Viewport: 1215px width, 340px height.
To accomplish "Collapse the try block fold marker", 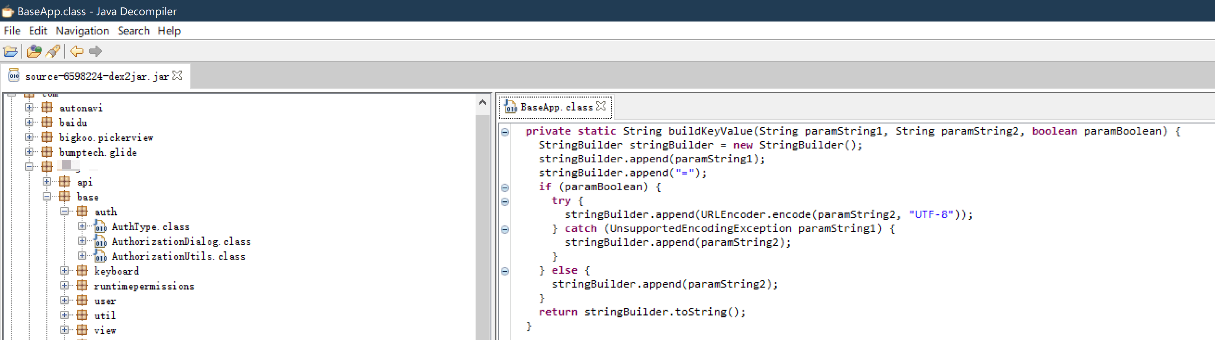I will [x=505, y=202].
